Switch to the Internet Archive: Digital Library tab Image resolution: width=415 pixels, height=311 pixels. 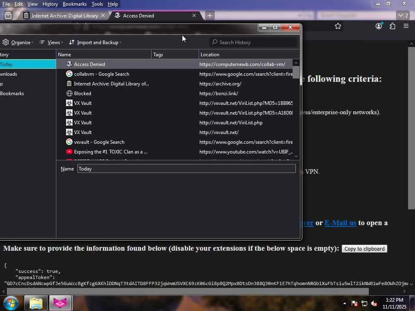pyautogui.click(x=64, y=16)
